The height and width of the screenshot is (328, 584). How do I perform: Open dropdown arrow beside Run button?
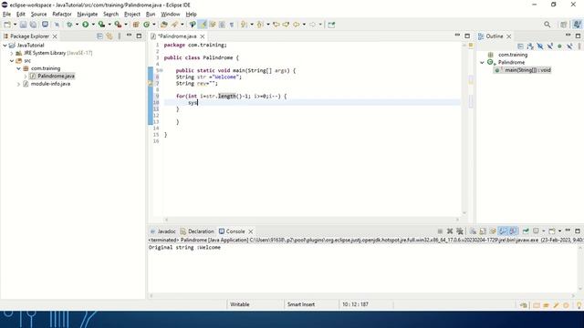tap(93, 25)
